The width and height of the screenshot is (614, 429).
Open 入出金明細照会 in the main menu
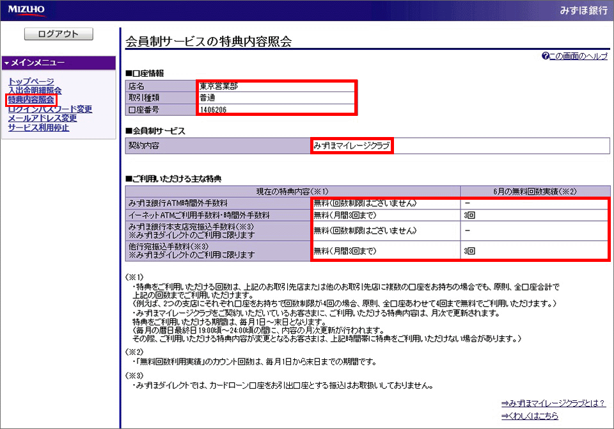(x=35, y=90)
